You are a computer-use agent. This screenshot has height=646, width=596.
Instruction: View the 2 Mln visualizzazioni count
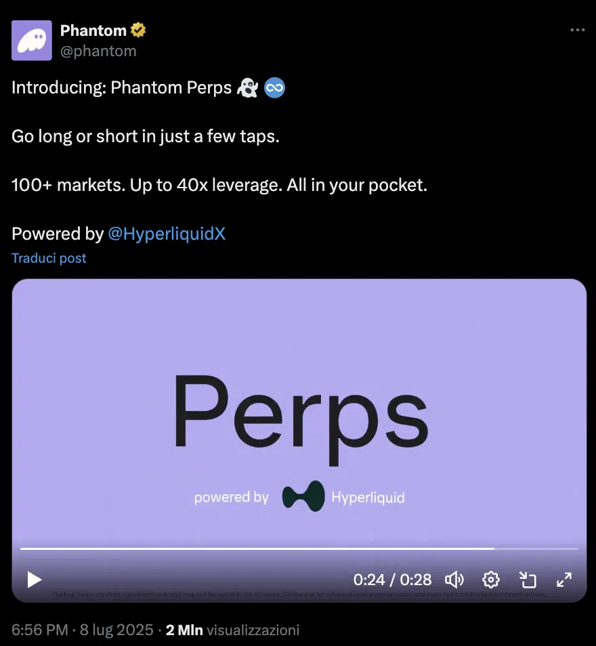pyautogui.click(x=232, y=630)
